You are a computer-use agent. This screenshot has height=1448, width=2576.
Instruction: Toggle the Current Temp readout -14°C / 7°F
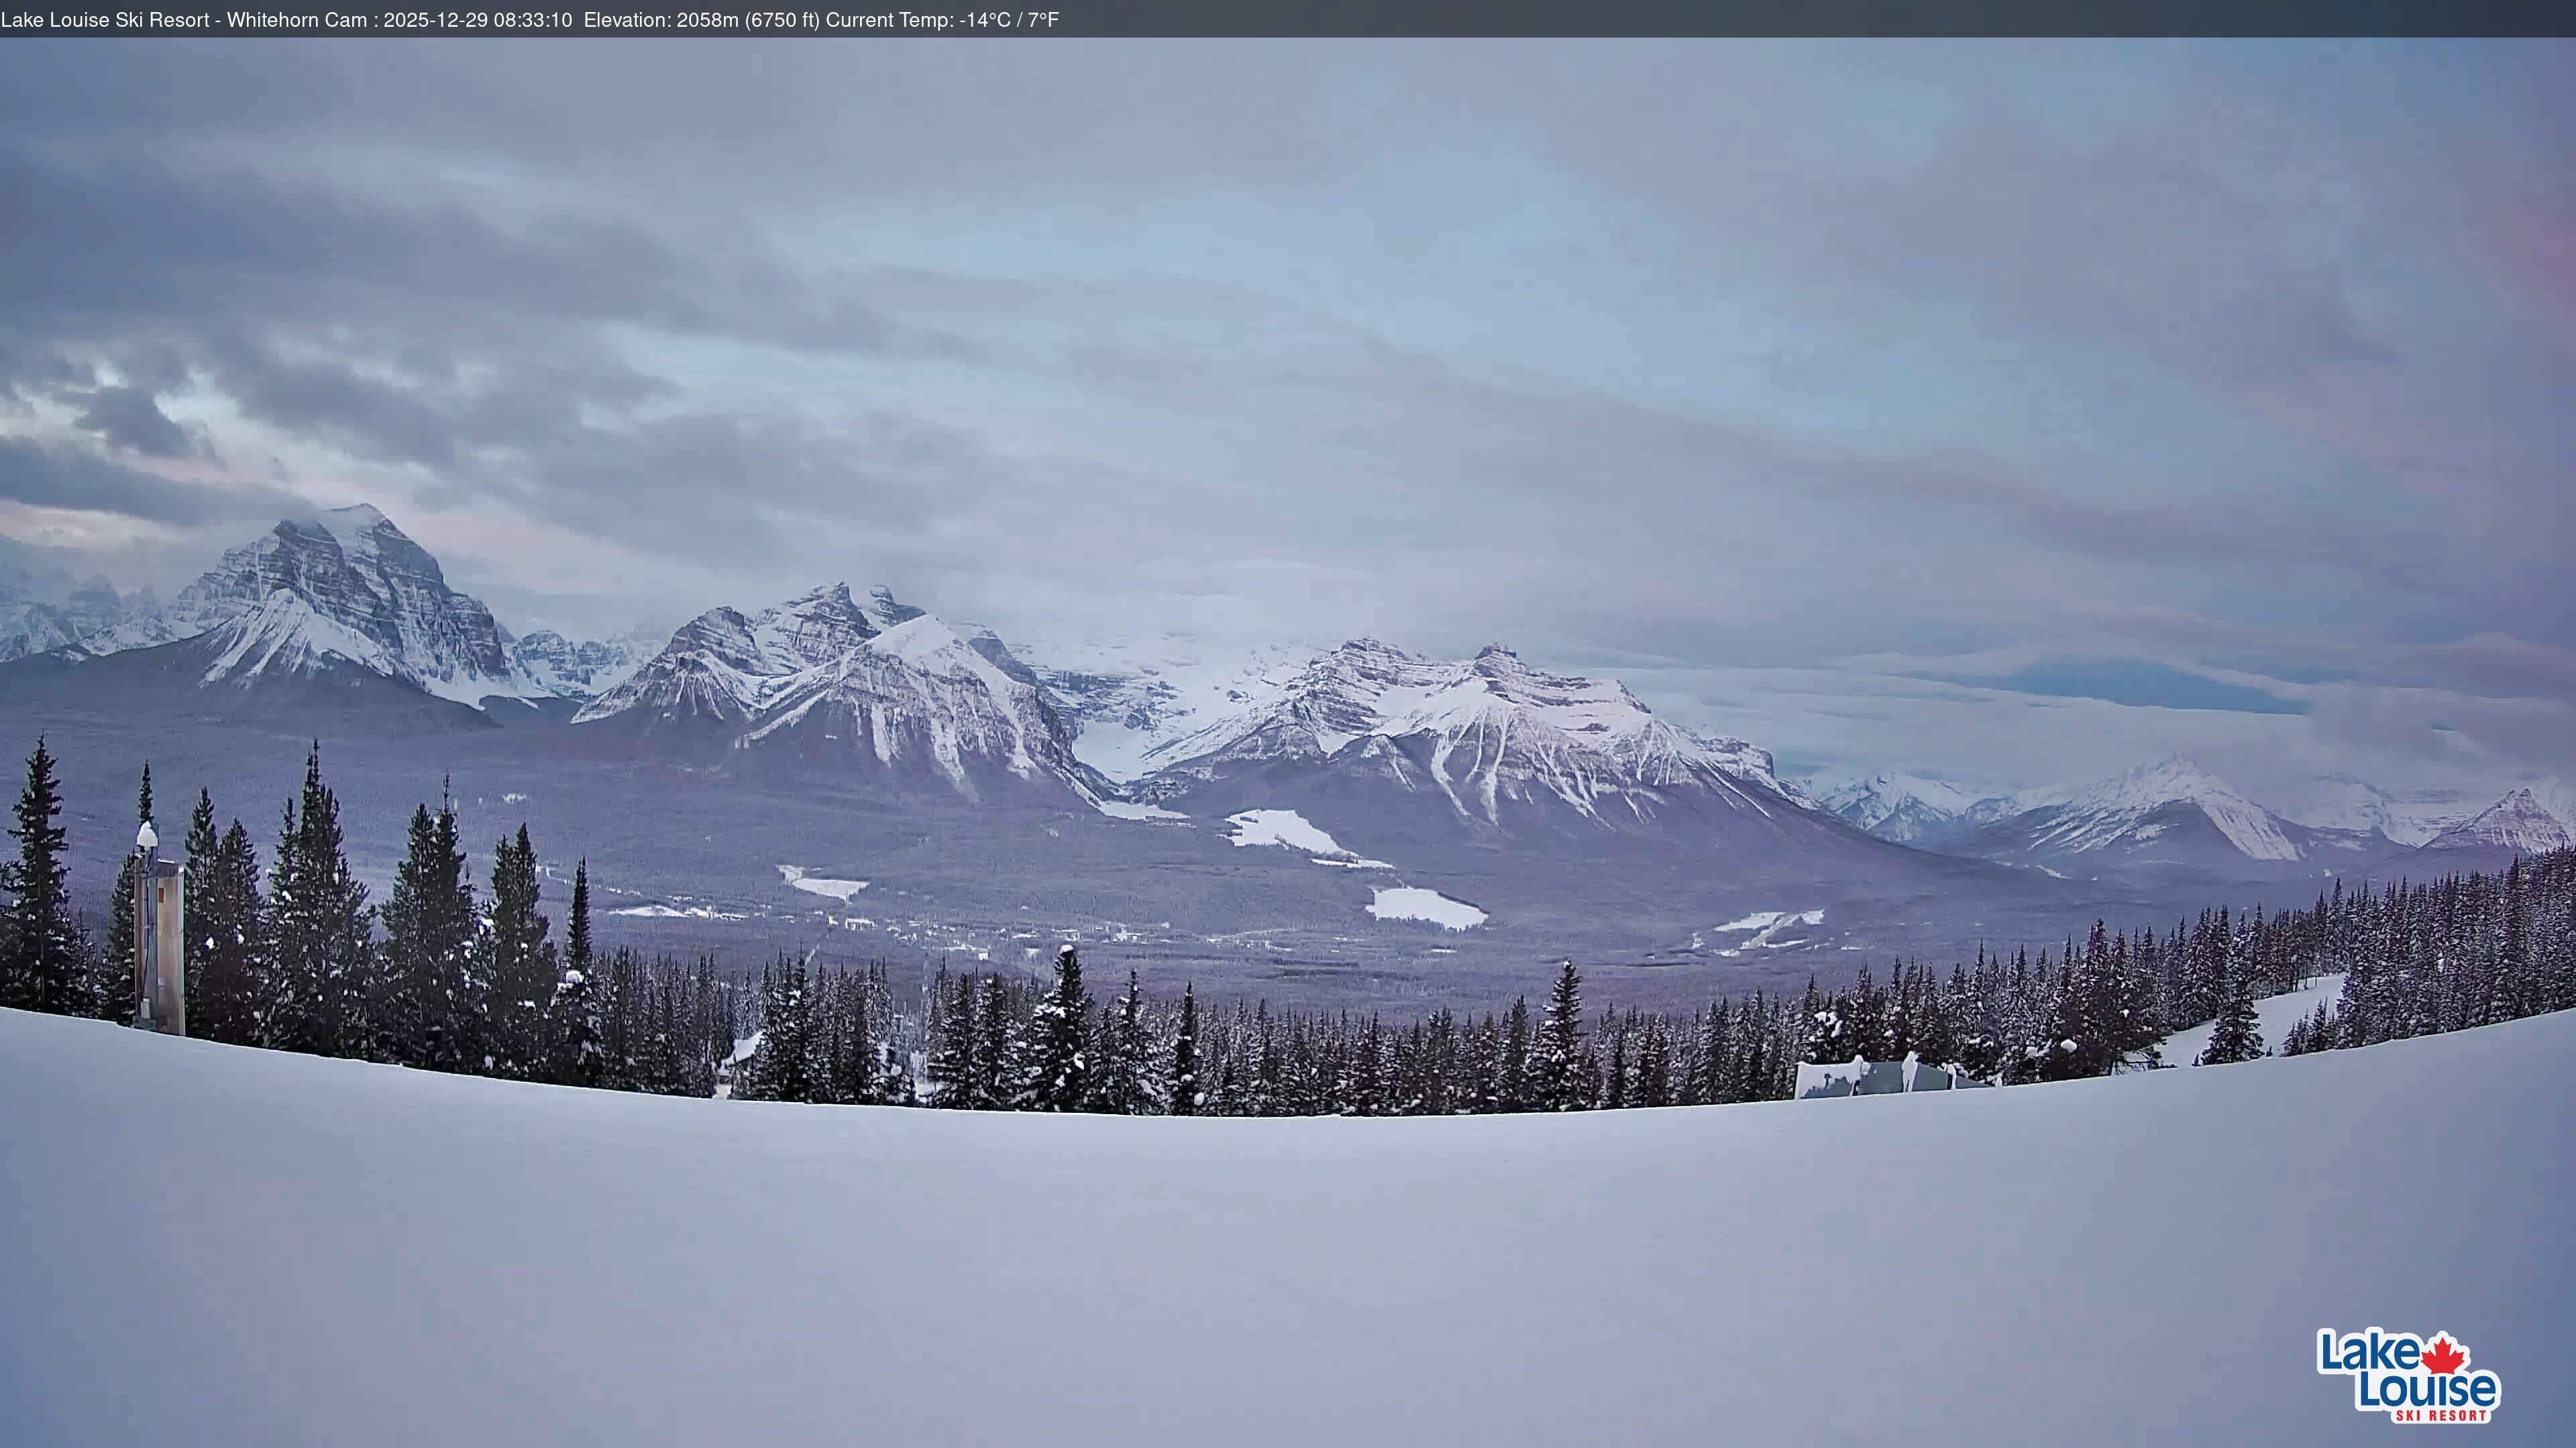point(940,17)
